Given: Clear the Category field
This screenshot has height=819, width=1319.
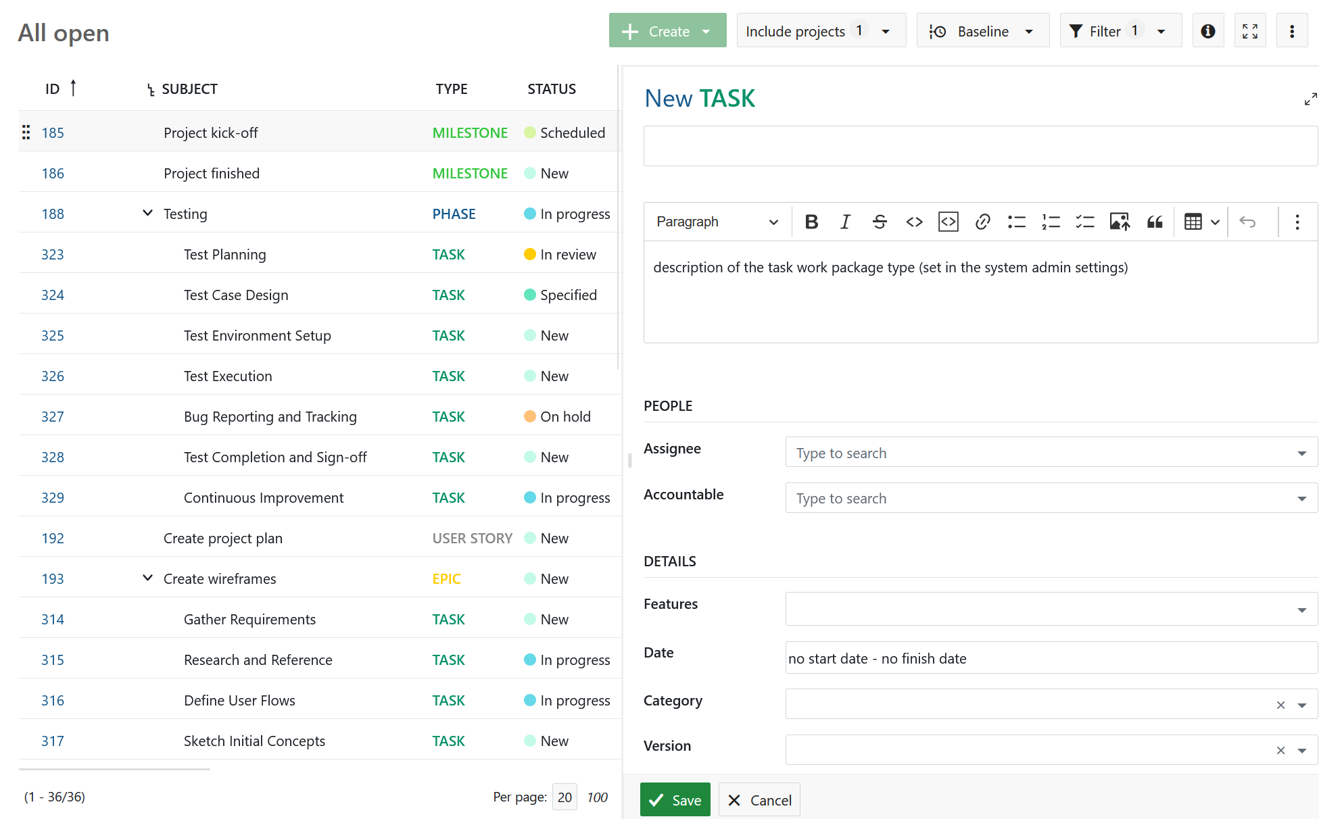Looking at the screenshot, I should [1280, 705].
